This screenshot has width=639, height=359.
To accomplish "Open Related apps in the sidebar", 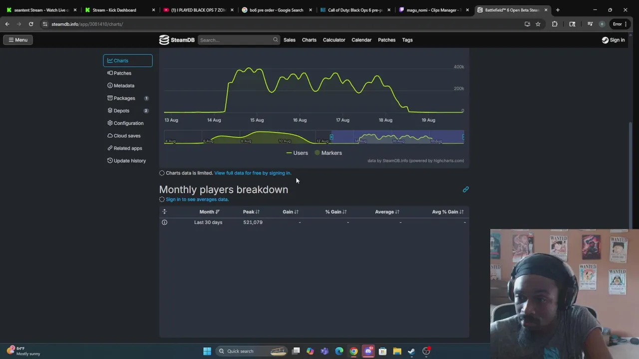I will (x=127, y=148).
